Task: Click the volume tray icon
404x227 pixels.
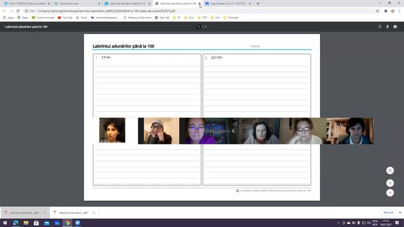Action: coord(369,223)
